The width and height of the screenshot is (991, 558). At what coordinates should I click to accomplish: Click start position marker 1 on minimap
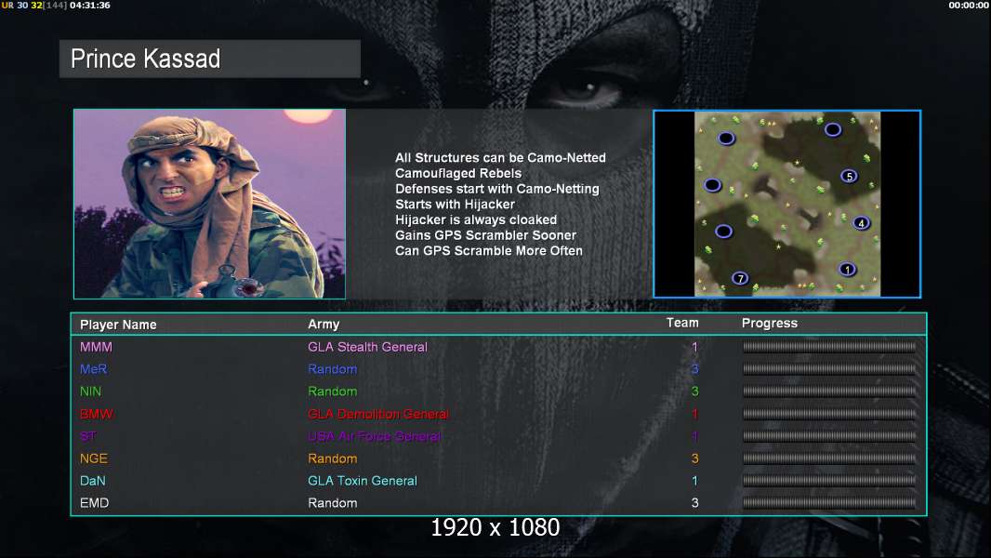848,269
